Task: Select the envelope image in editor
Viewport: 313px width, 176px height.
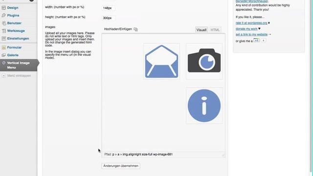Action: pyautogui.click(x=161, y=62)
